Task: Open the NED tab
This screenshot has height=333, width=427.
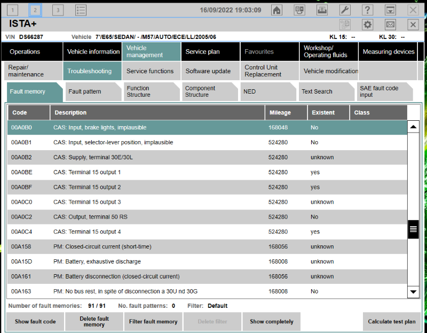Action: tap(268, 91)
